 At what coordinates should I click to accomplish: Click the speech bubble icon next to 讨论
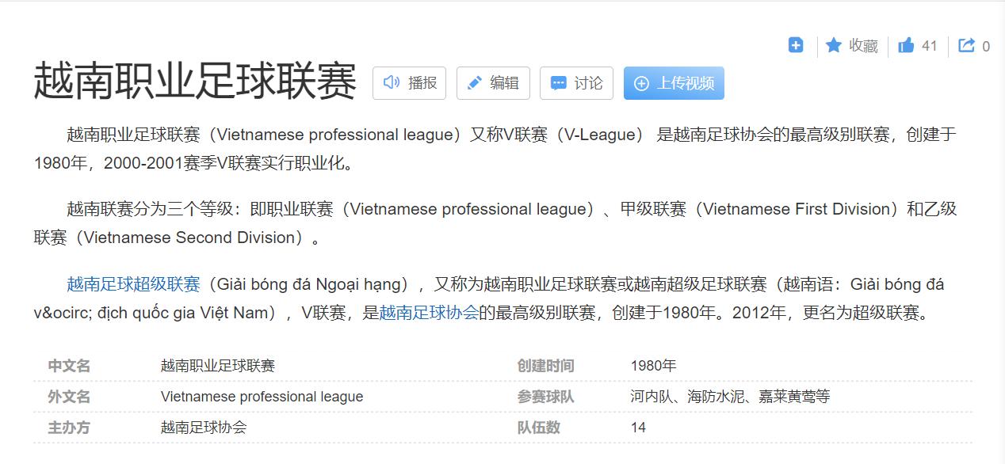tap(559, 82)
